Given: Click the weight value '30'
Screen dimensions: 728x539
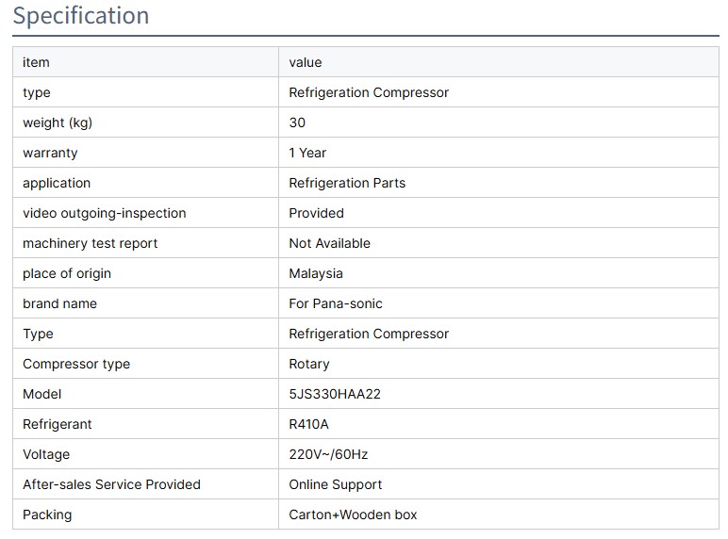Looking at the screenshot, I should [x=297, y=122].
